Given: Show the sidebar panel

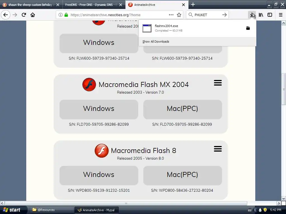Looking at the screenshot, I should 270,15.
